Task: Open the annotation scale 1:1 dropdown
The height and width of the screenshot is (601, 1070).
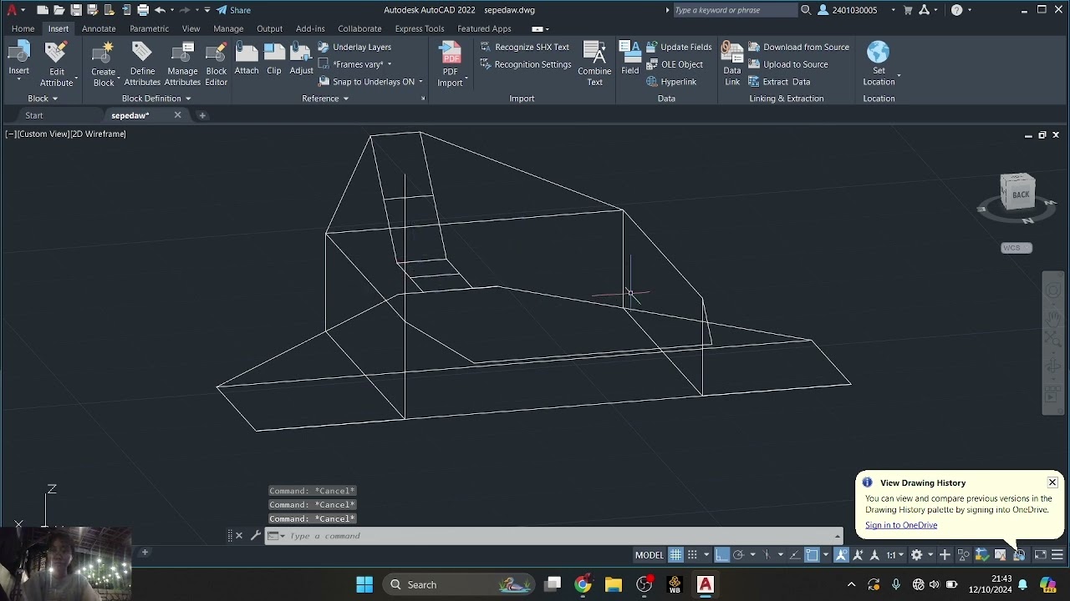Action: tap(895, 555)
